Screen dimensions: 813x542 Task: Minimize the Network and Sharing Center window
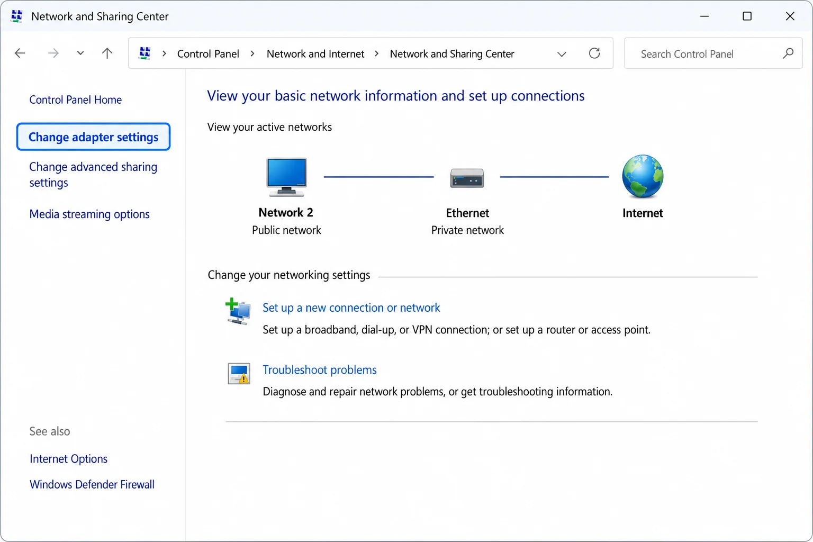click(x=704, y=16)
